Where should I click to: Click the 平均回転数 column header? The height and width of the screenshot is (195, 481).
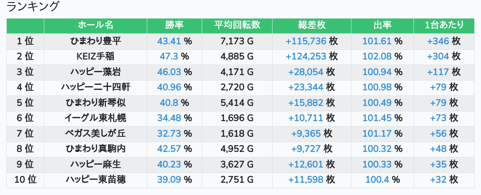pyautogui.click(x=237, y=25)
